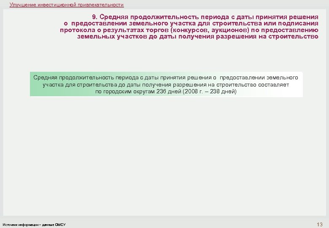Click slide number 13

(x=320, y=225)
